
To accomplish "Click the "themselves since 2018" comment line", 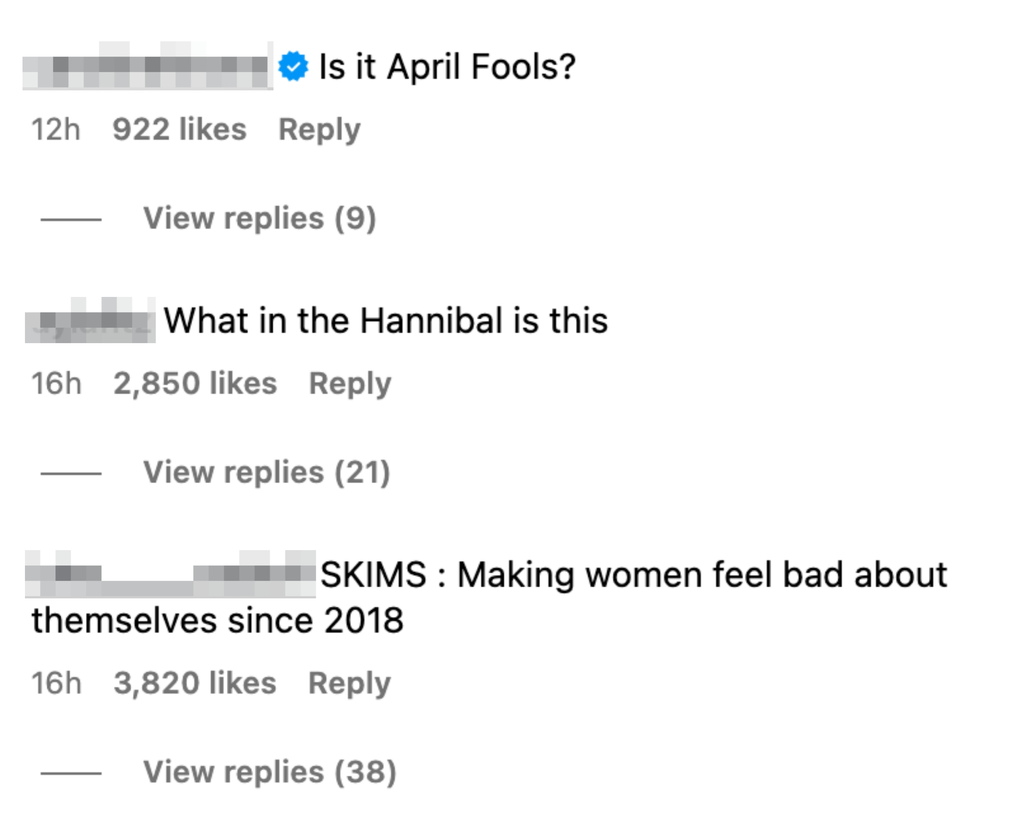I will tap(218, 620).
